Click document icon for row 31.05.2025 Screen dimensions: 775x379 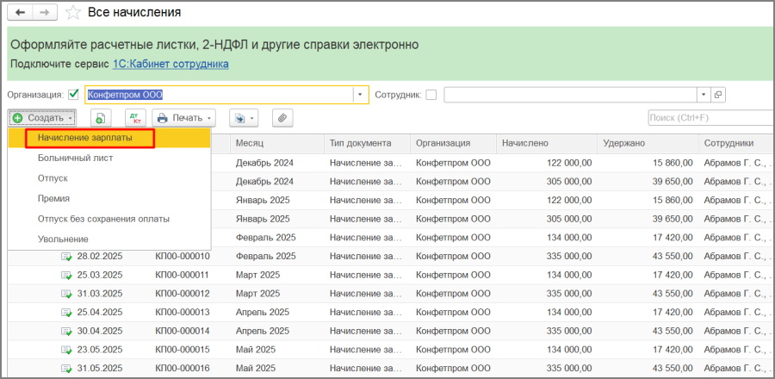(66, 369)
